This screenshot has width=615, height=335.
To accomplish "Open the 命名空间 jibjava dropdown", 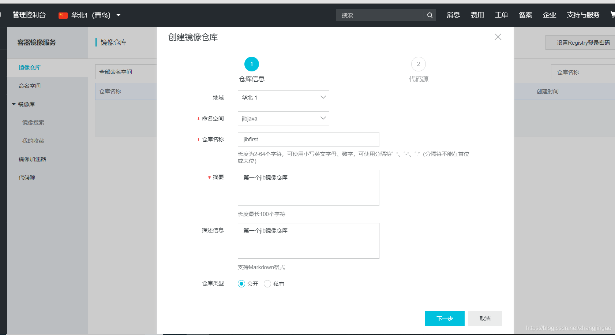I will click(284, 119).
